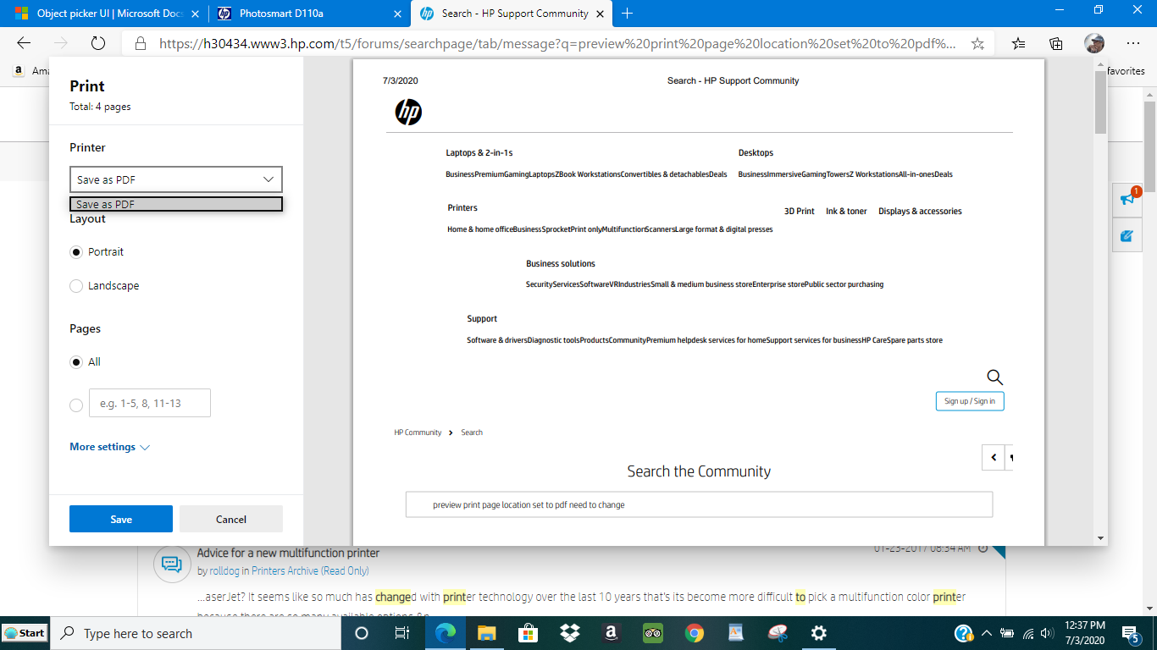Open the Dropbox icon on the taskbar
Viewport: 1157px width, 650px height.
(x=570, y=632)
